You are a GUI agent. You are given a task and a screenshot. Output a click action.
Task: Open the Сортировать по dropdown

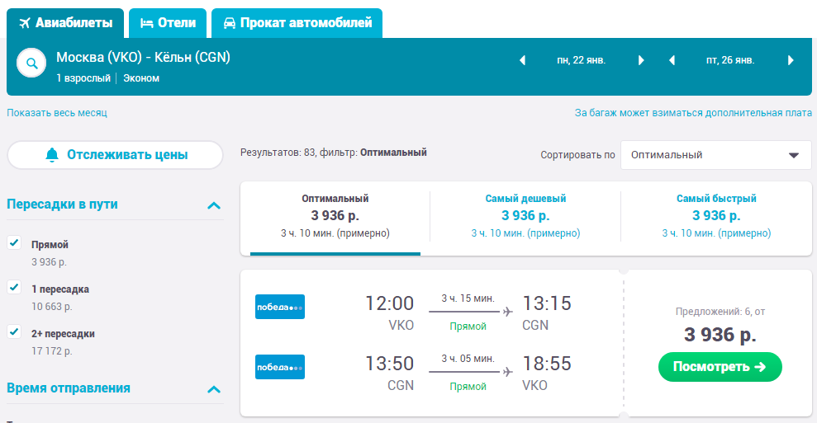[715, 155]
